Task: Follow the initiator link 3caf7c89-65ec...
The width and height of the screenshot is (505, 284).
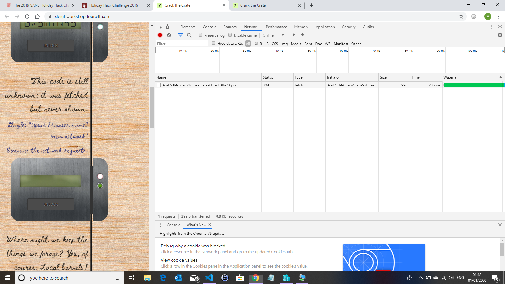Action: tap(352, 85)
